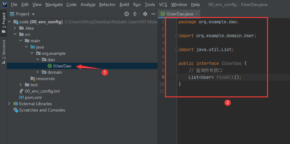Click the locate-in-project crosshair icon
This screenshot has height=144, width=290.
[127, 14]
